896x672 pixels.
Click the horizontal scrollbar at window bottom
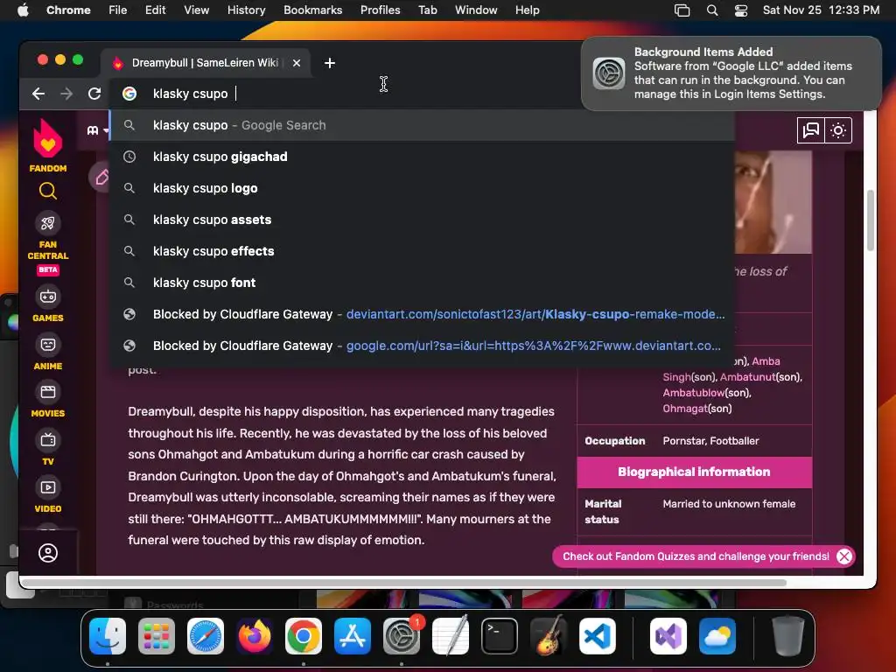pos(403,582)
